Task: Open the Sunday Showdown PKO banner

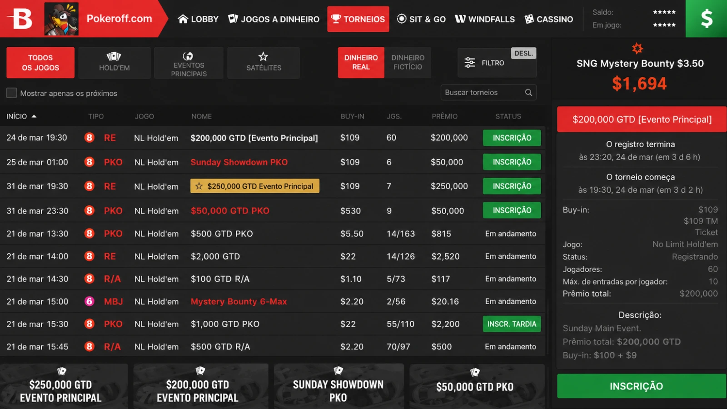Action: pos(339,386)
